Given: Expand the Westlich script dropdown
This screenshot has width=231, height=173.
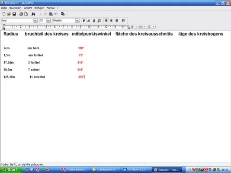Looking at the screenshot, I should point(77,21).
